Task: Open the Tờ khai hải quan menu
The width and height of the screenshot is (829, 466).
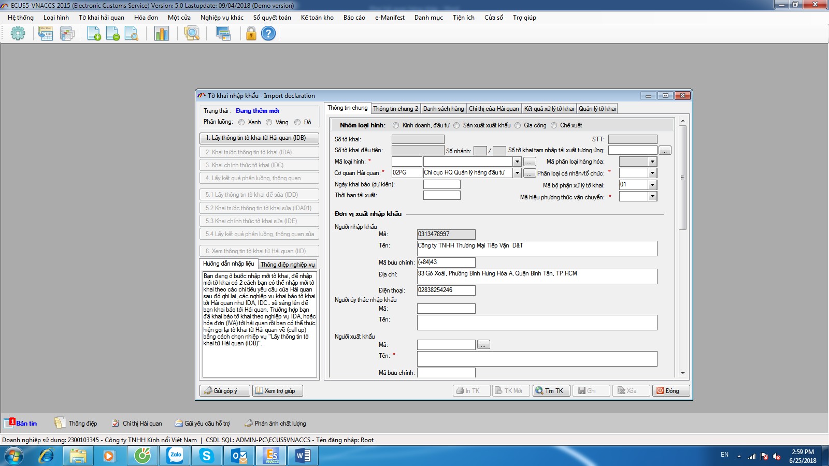Action: (101, 18)
